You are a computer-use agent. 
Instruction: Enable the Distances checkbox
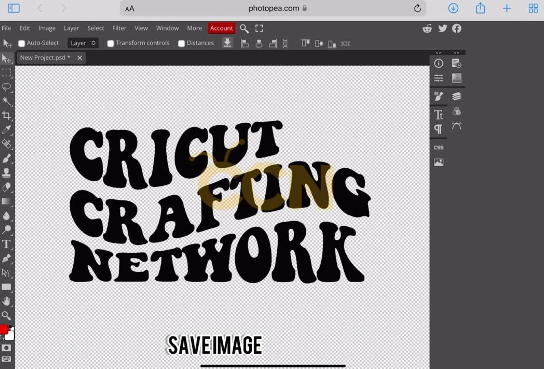181,43
